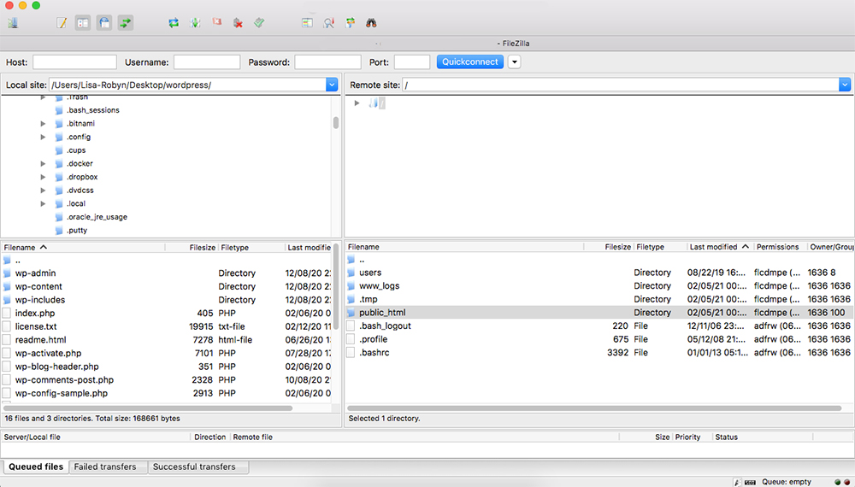Click the Password input field
This screenshot has width=855, height=487.
pyautogui.click(x=327, y=62)
